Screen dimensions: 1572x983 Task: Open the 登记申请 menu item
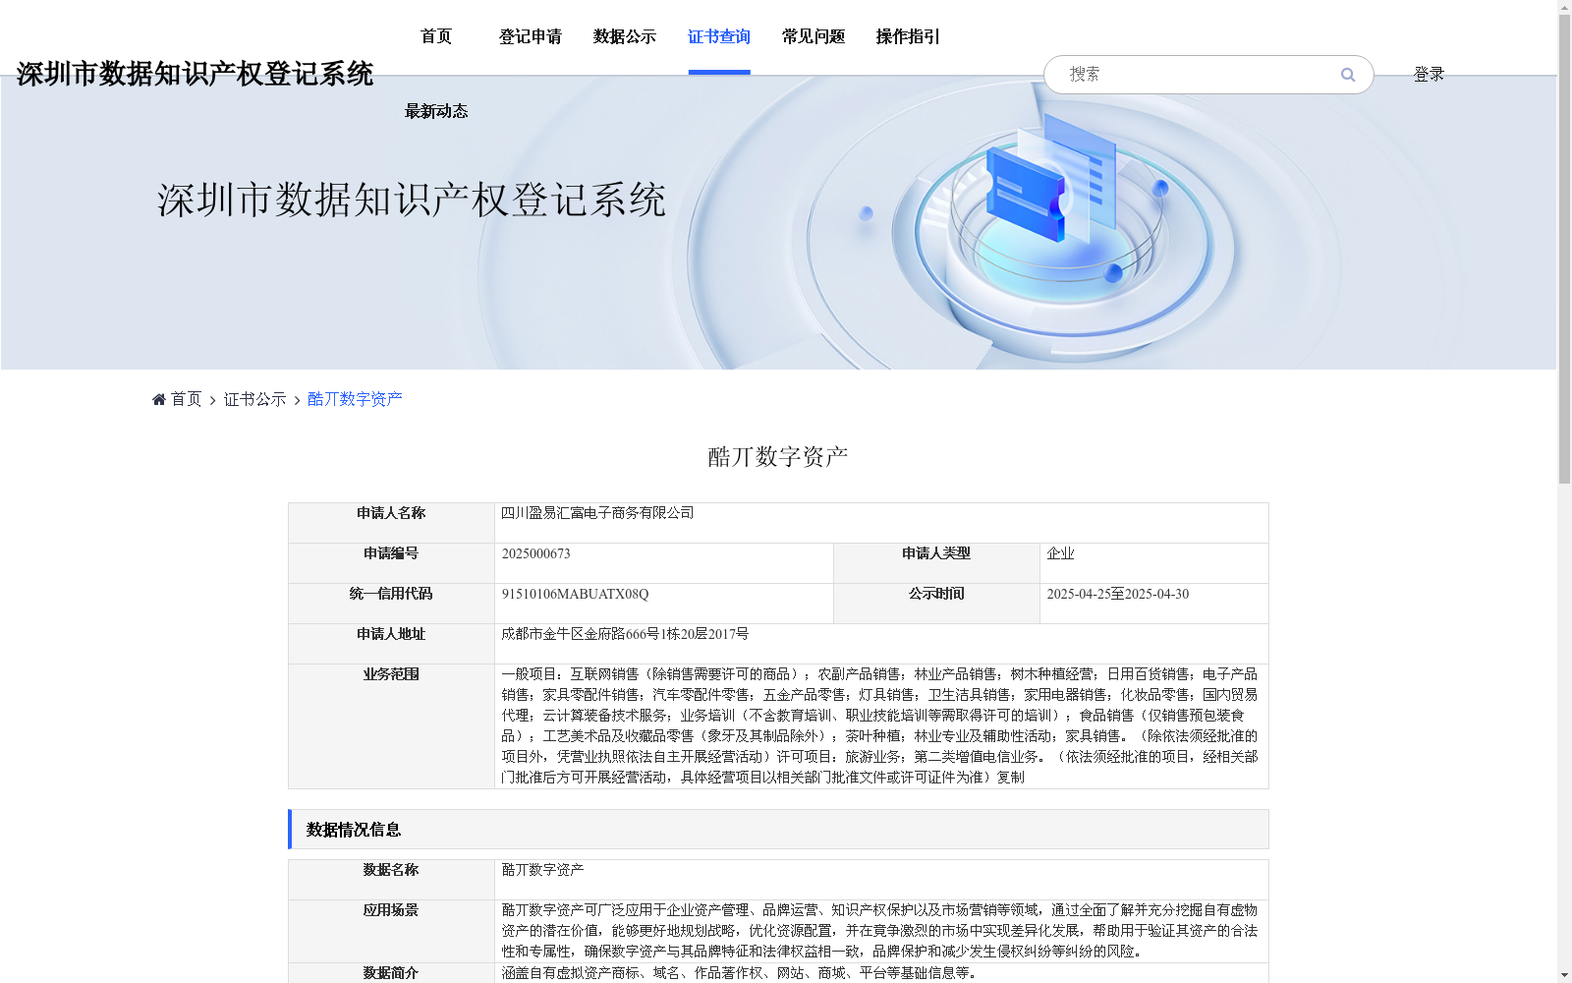[531, 36]
